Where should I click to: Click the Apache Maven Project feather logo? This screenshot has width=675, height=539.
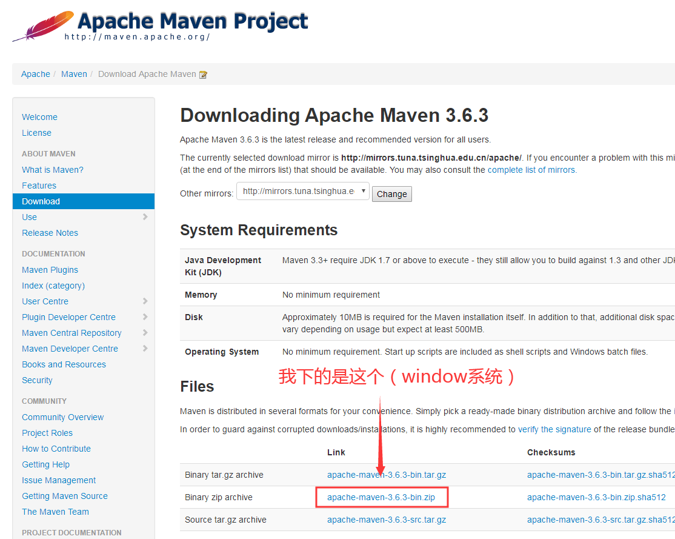point(43,26)
